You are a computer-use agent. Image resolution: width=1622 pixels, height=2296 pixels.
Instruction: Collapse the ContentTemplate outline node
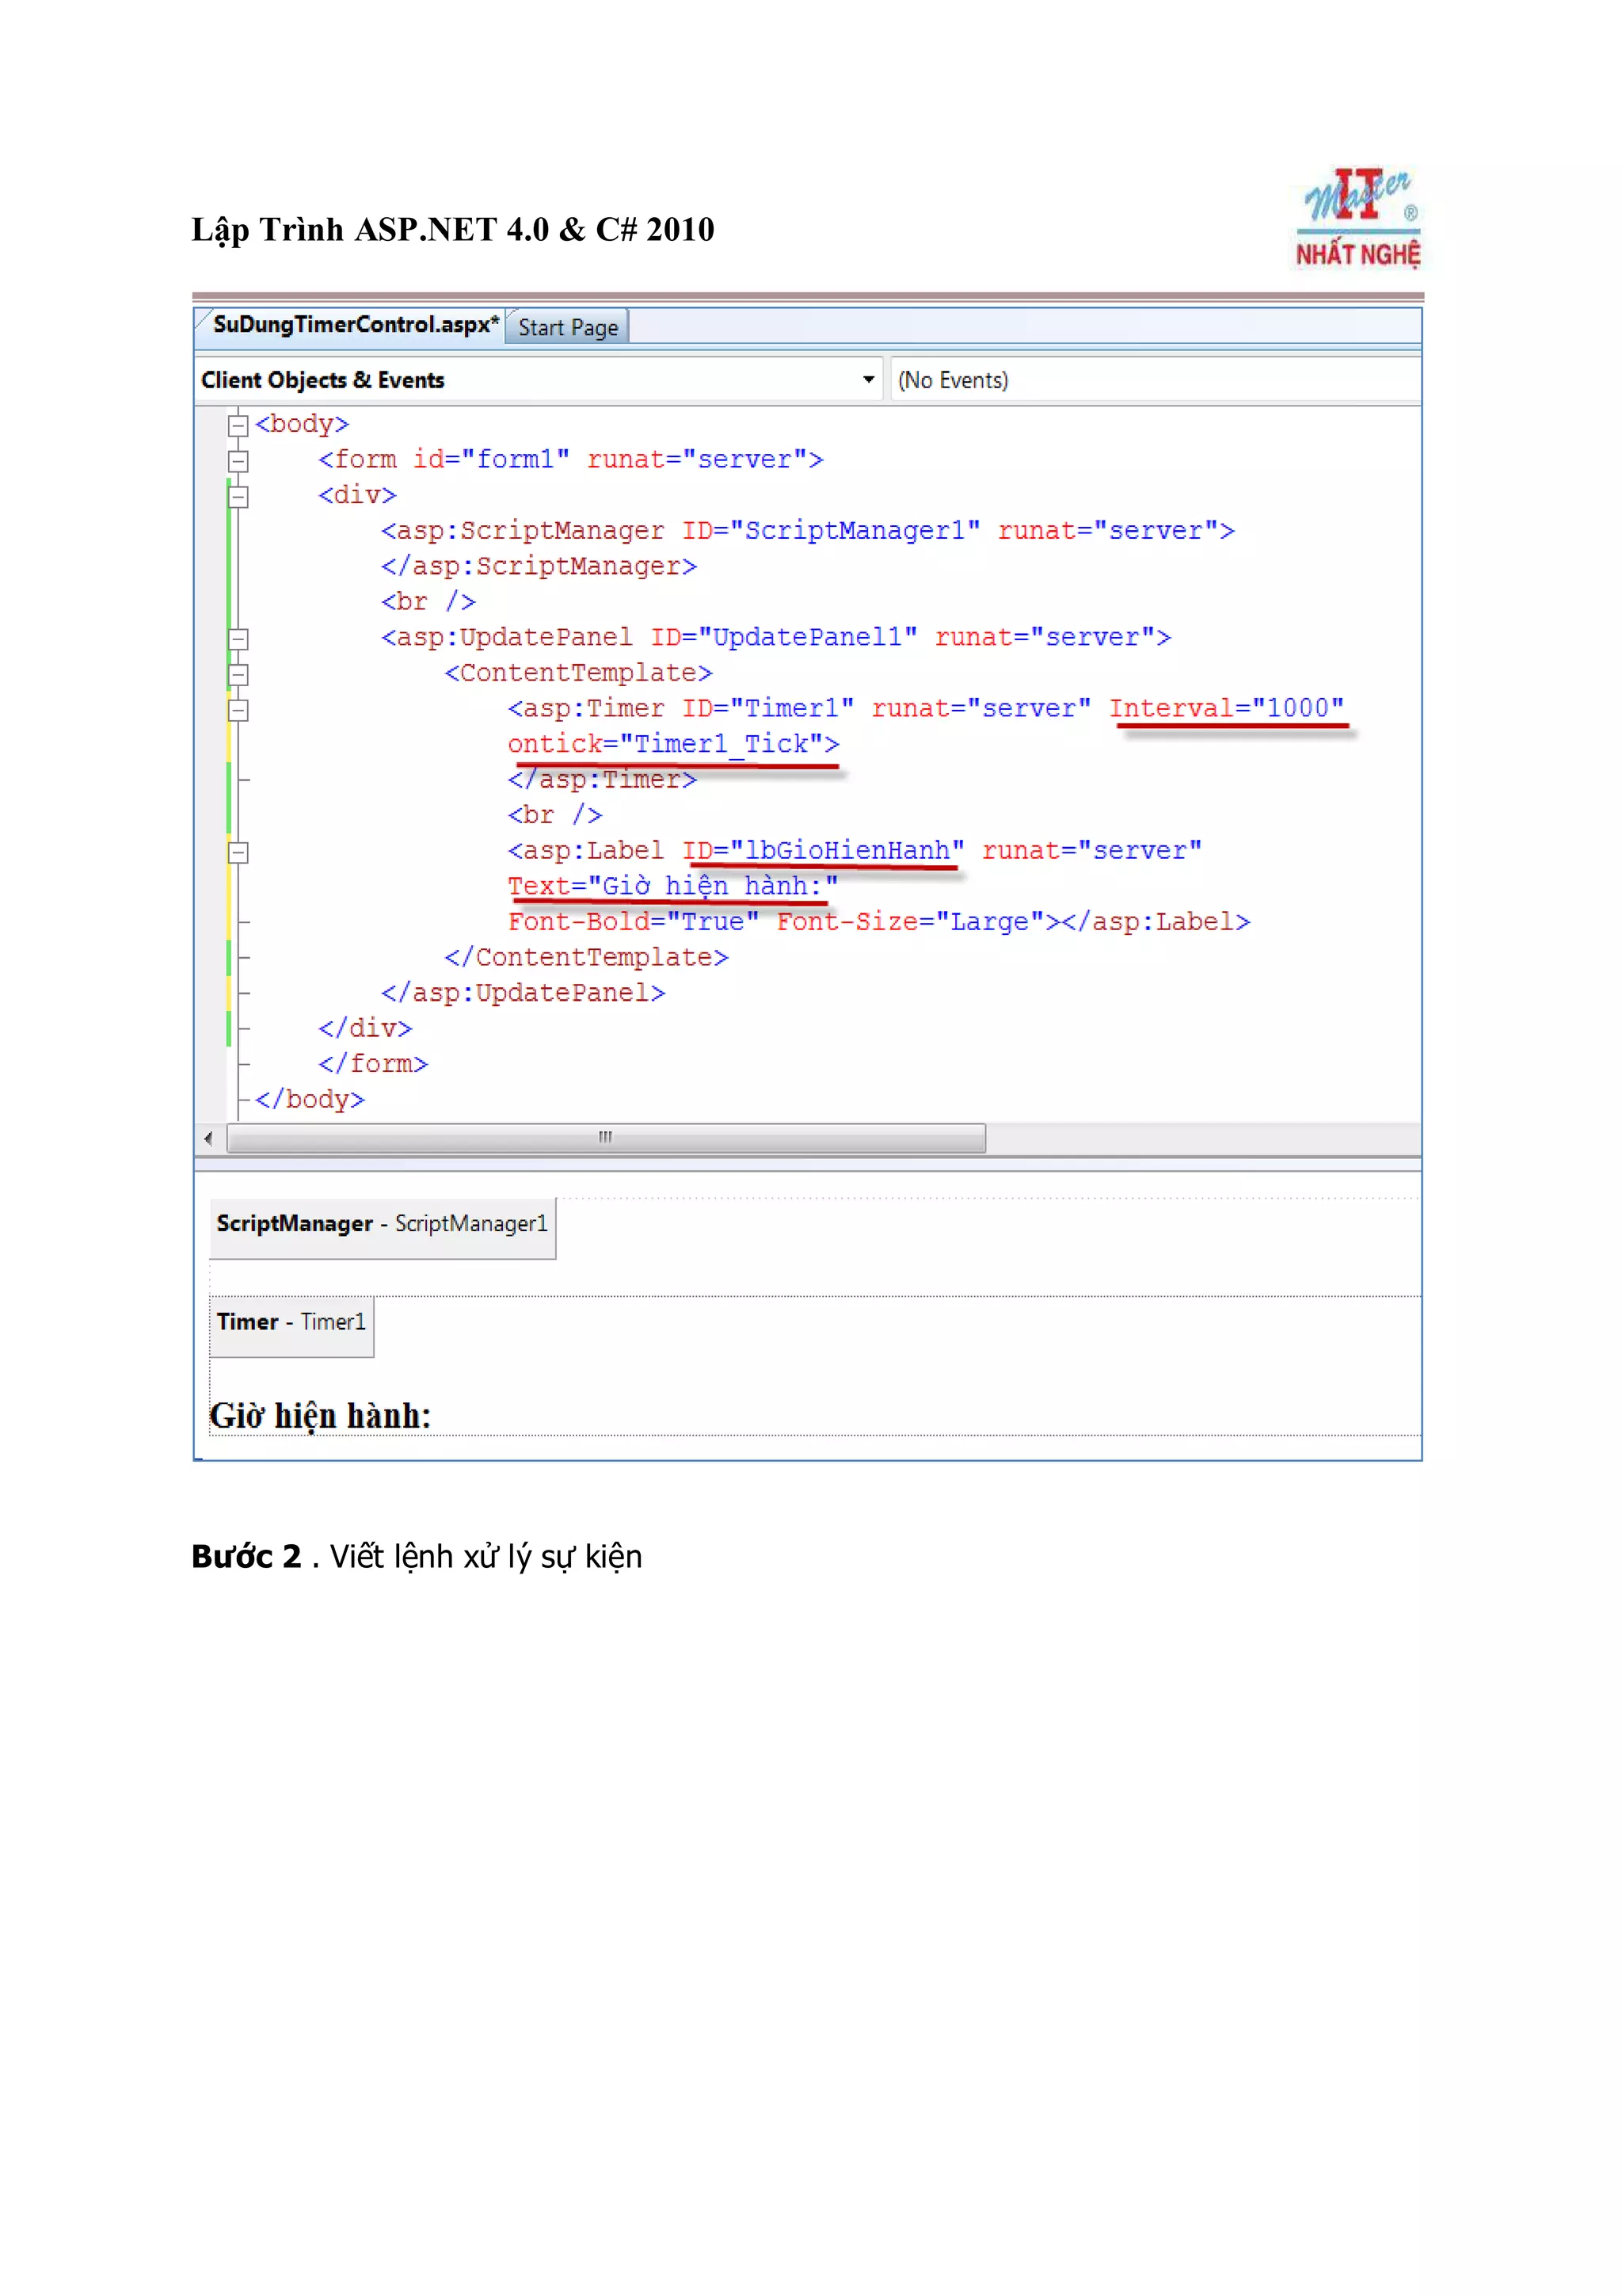[238, 675]
